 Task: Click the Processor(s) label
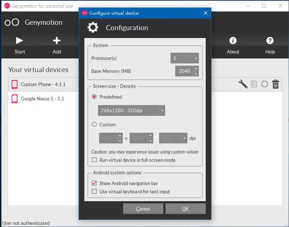coord(104,58)
